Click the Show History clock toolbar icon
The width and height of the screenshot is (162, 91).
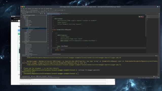pyautogui.click(x=55, y=10)
